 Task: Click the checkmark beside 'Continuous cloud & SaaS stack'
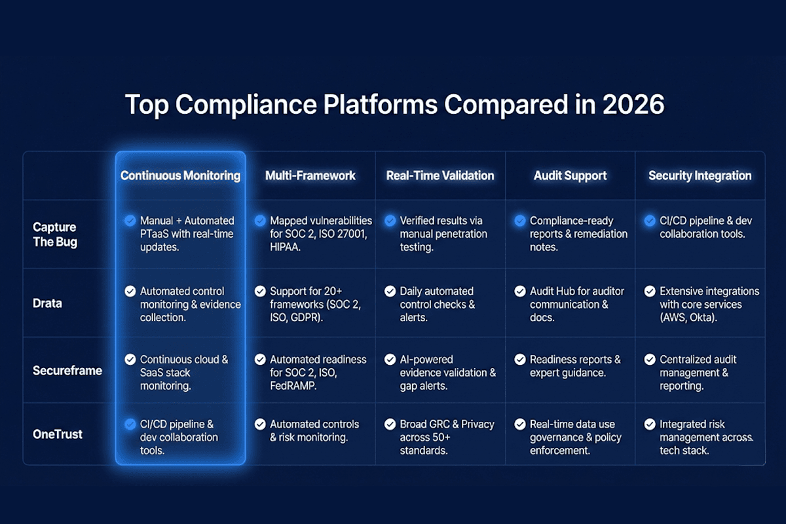click(x=130, y=359)
